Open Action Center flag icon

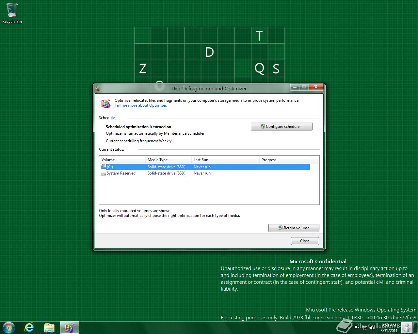coord(357,327)
